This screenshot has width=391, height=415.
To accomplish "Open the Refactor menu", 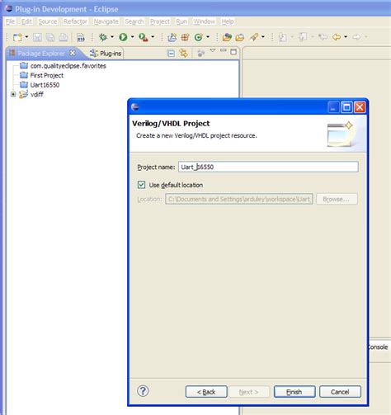I will coord(75,21).
